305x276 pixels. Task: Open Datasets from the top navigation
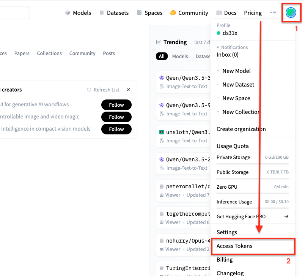(118, 13)
